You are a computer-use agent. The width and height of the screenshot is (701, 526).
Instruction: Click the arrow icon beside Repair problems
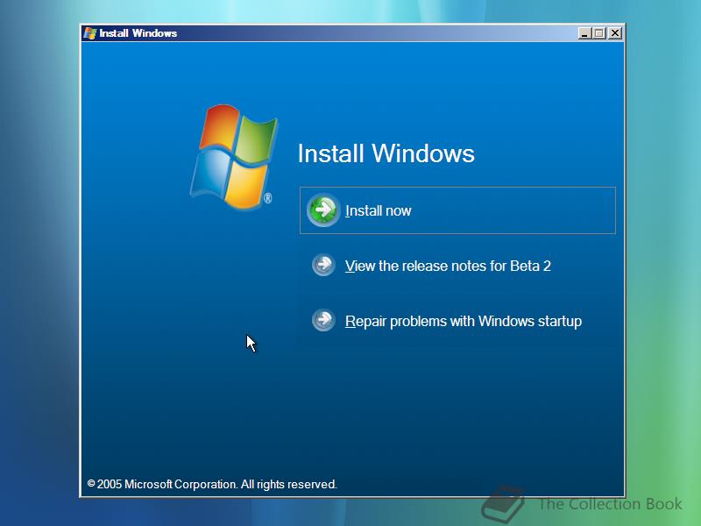(323, 320)
